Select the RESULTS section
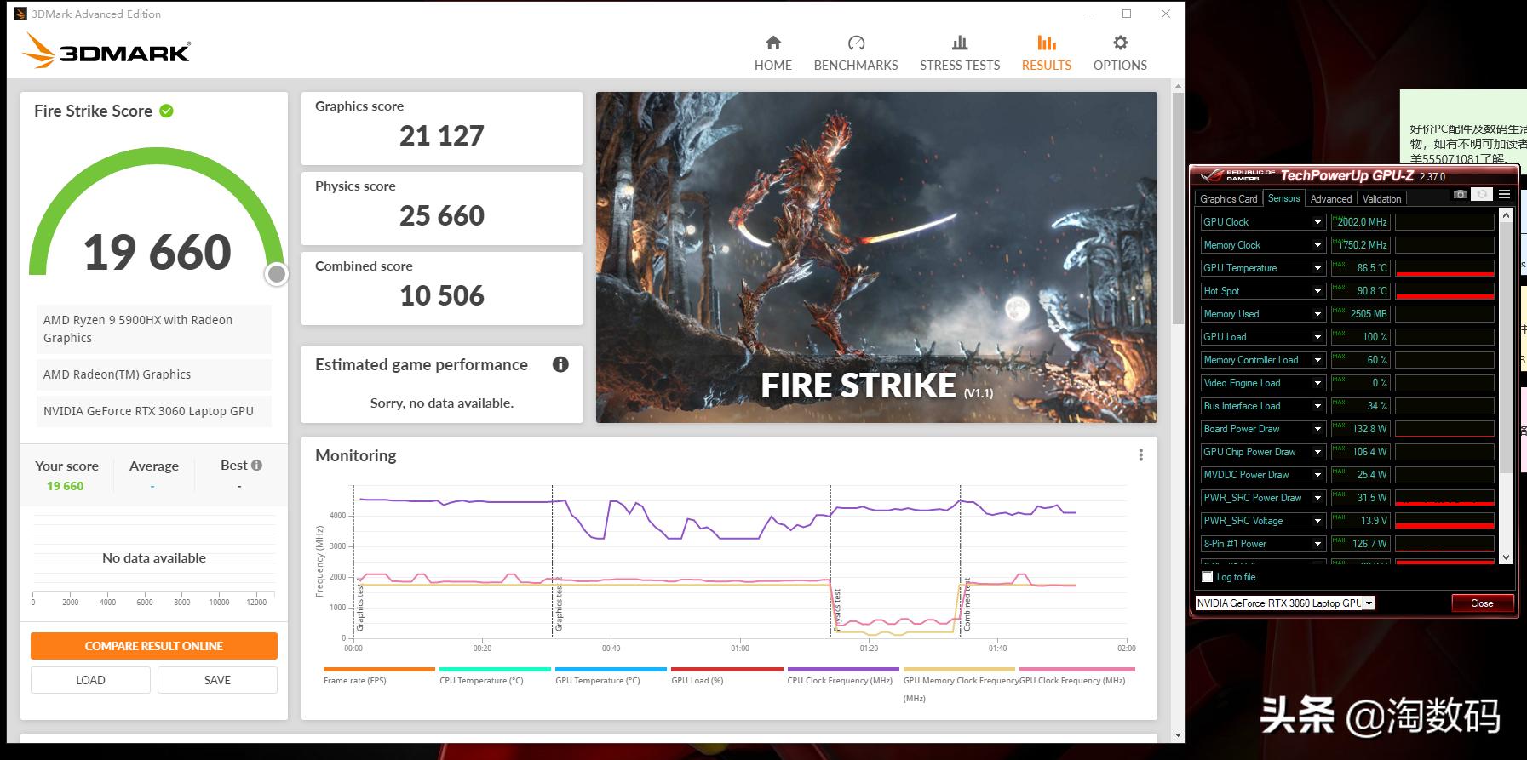Screen dimensions: 1527x760 [x=1047, y=54]
